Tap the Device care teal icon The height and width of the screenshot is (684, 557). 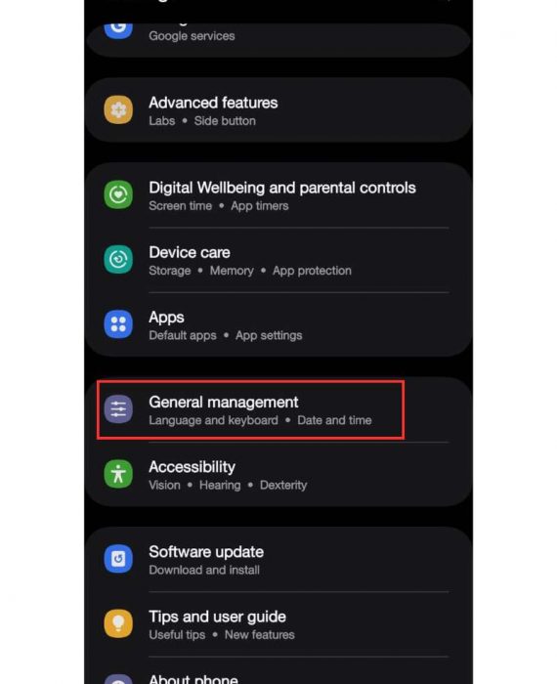118,260
